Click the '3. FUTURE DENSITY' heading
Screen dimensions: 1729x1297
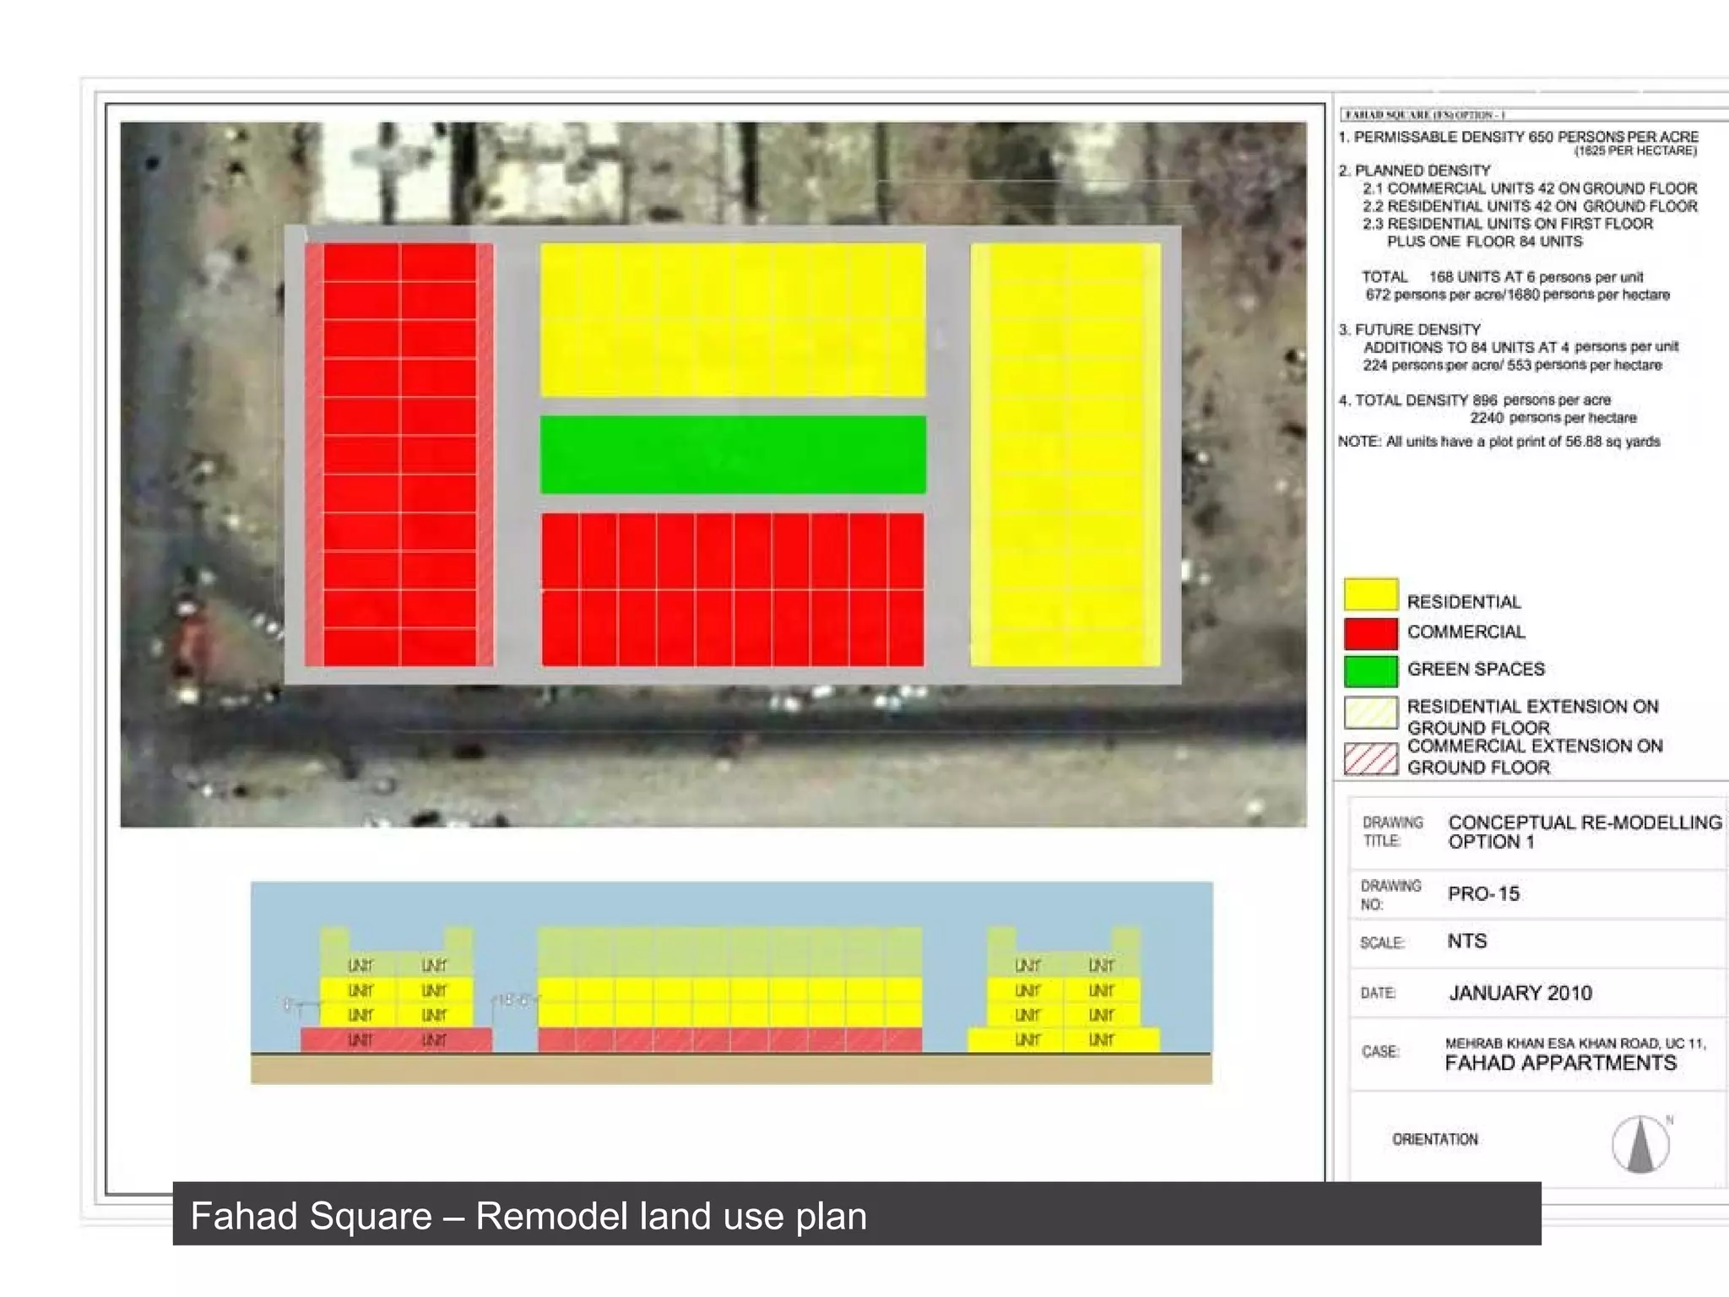[x=1410, y=329]
